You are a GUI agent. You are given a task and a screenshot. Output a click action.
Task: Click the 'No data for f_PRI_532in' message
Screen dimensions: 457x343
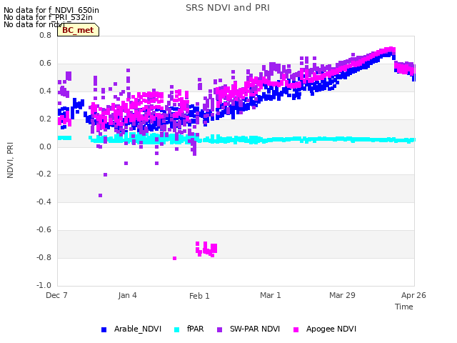pos(48,17)
